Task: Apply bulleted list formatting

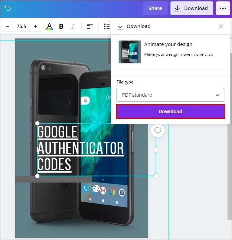Action: click(x=107, y=26)
